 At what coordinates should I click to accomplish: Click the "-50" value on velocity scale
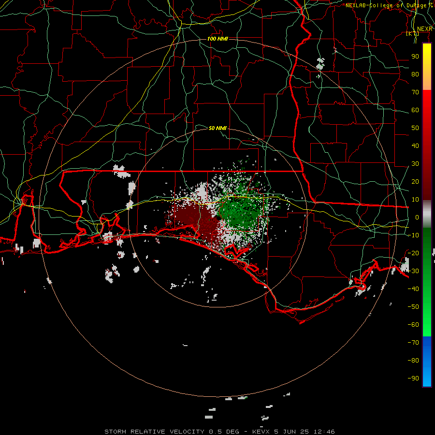coord(413,307)
